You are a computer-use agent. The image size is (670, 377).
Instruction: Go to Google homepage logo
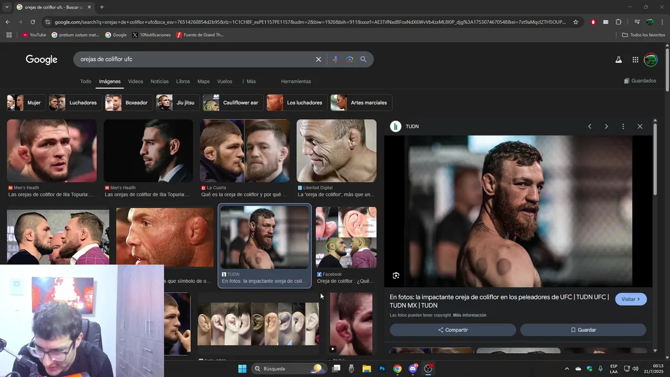click(x=41, y=60)
